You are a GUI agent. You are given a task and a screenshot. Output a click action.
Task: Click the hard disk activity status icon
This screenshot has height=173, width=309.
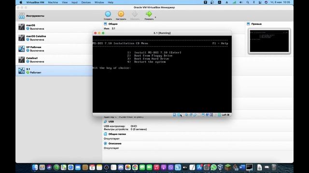[174, 115]
